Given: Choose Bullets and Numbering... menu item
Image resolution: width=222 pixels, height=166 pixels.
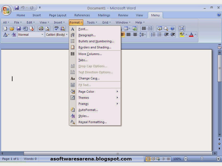Looking at the screenshot, I should point(95,41).
